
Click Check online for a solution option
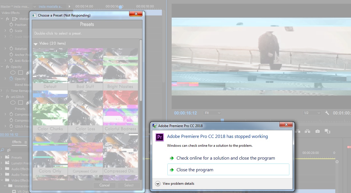coord(228,158)
